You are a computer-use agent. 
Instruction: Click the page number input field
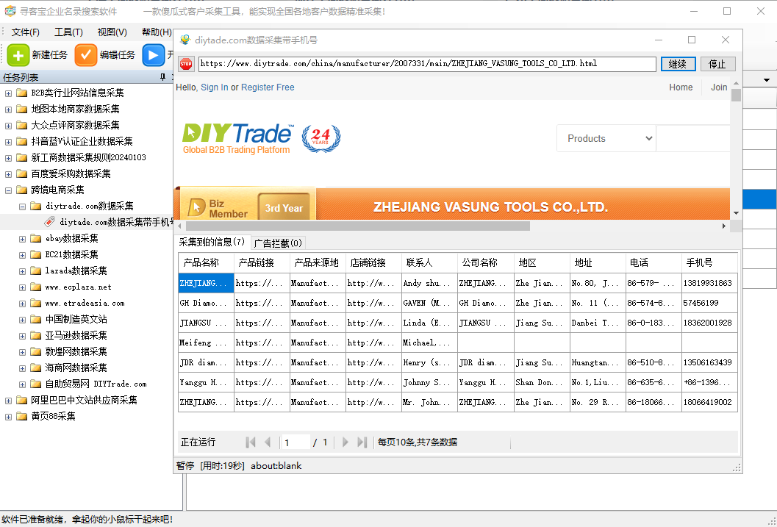click(296, 442)
